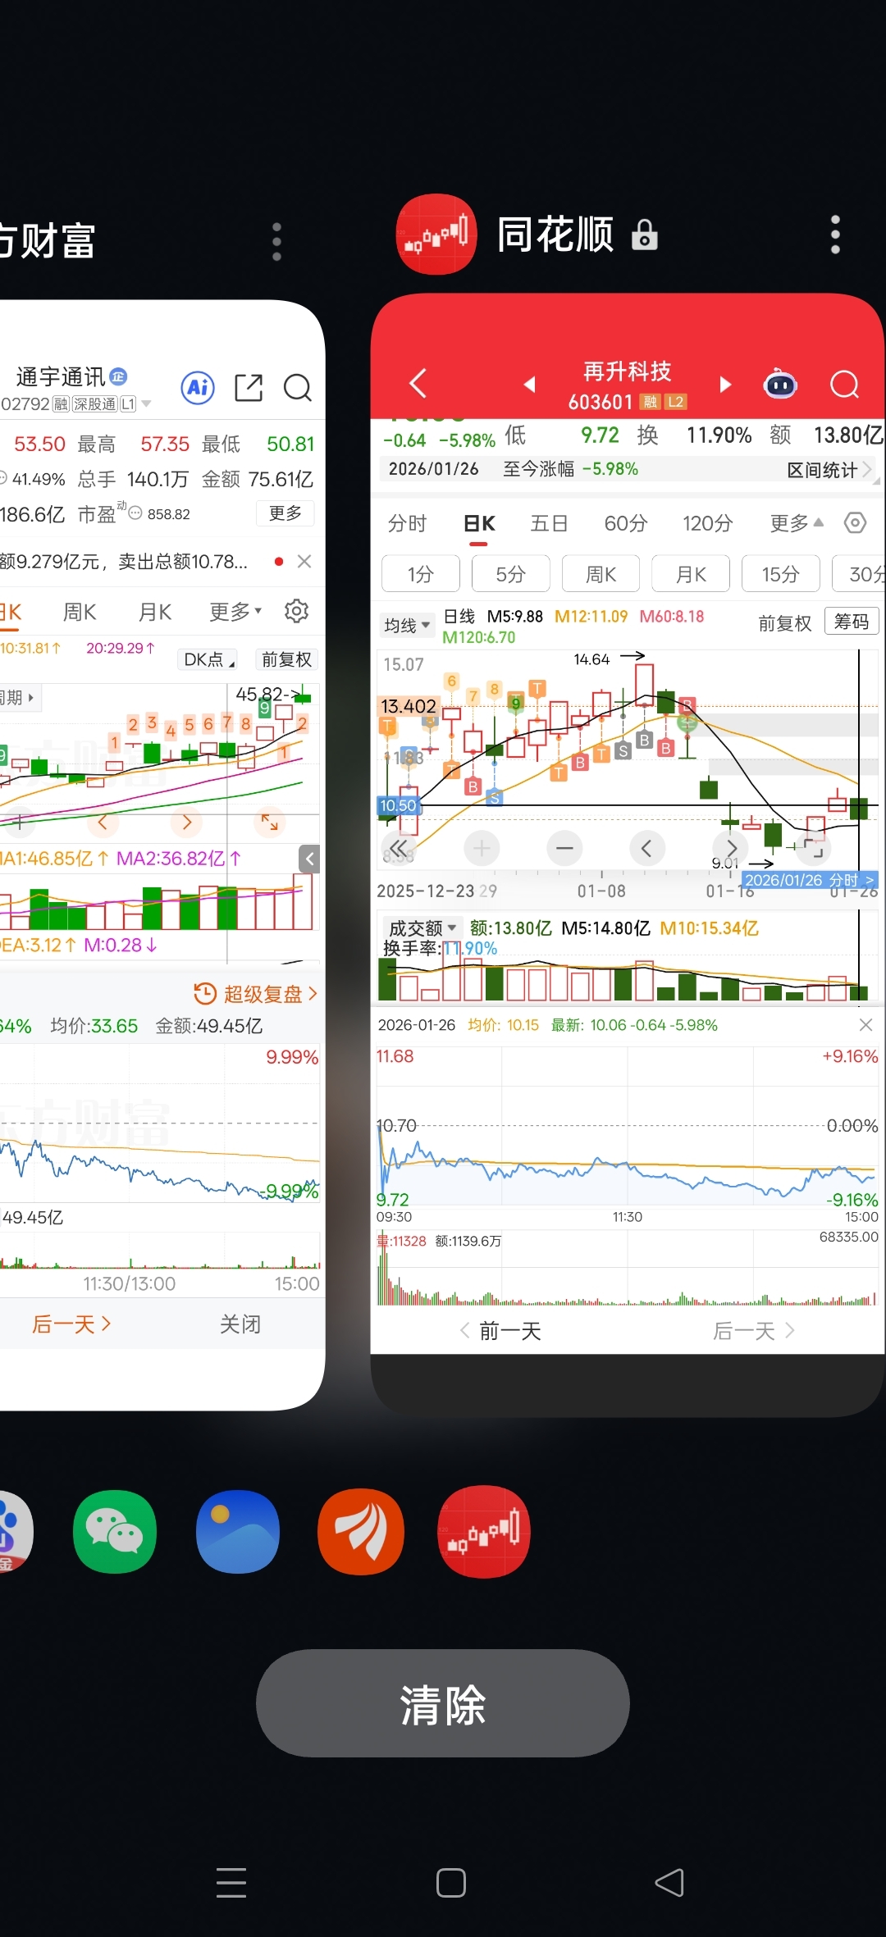Open the robot assistant icon in 同花顺
The image size is (886, 1937).
point(780,384)
